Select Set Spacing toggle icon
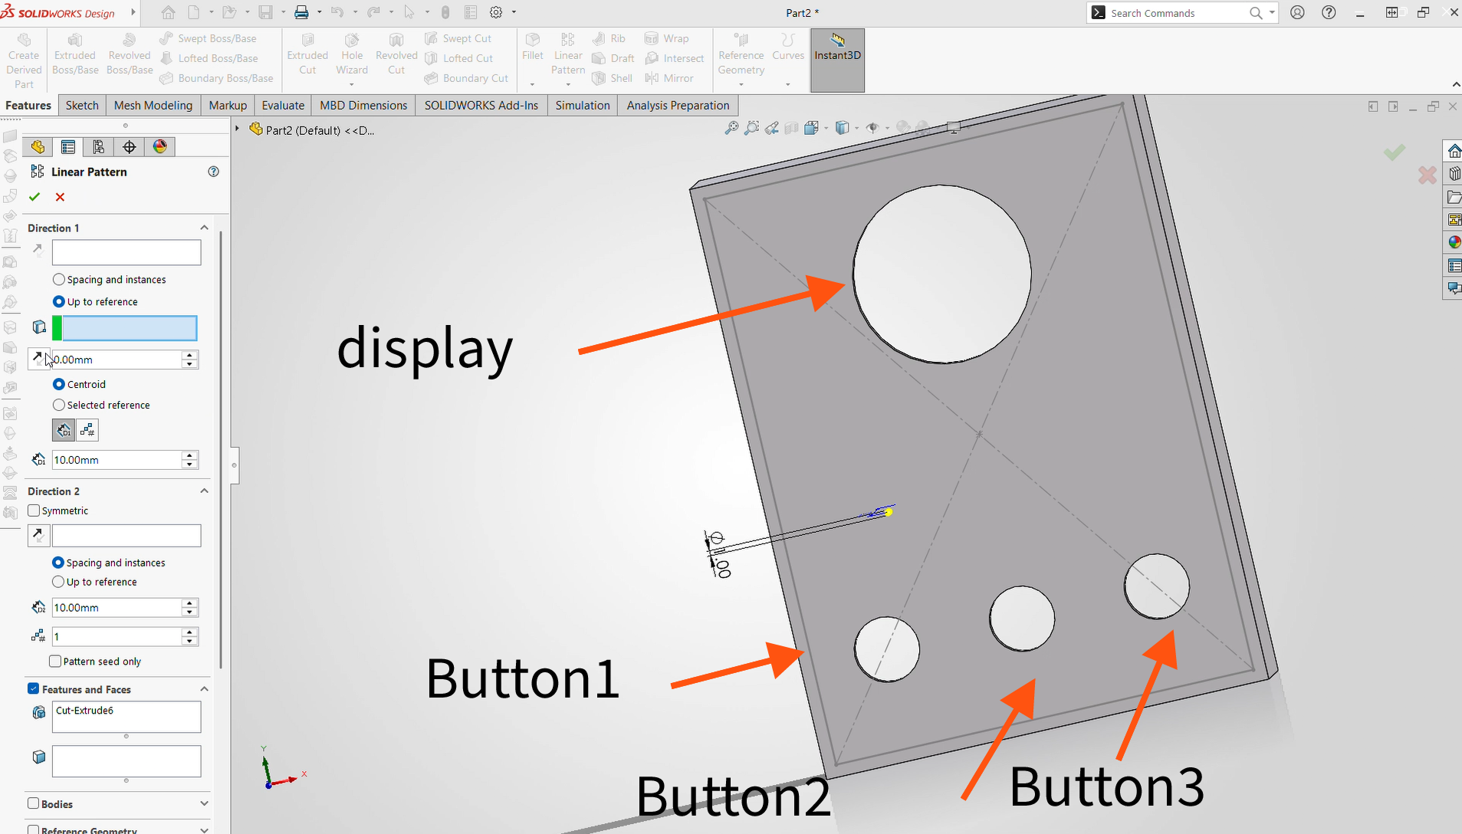 point(64,430)
